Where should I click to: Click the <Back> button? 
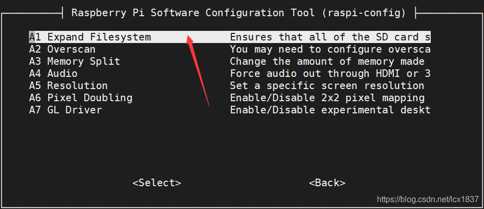coord(327,183)
